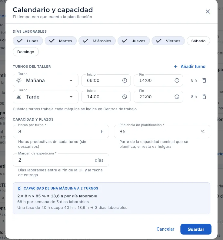Click the Añadir turno link
Viewport: 223px width, 240px height.
189,66
